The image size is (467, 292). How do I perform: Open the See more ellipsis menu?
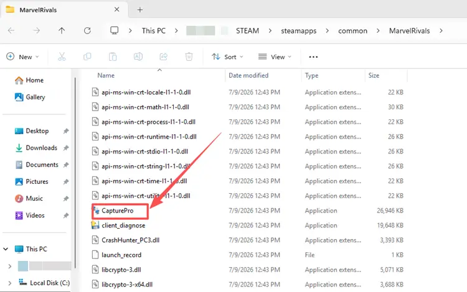point(313,57)
